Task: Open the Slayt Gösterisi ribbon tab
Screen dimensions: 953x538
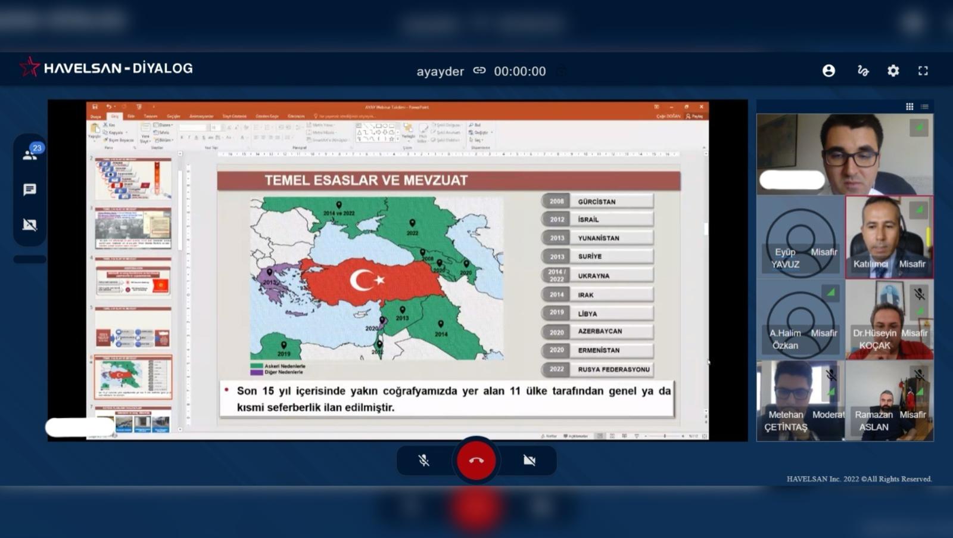Action: click(x=235, y=116)
